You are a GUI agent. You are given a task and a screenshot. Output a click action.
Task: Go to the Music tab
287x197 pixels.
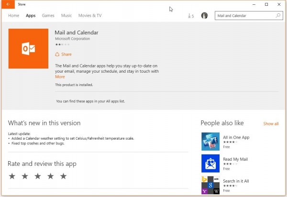pos(66,16)
